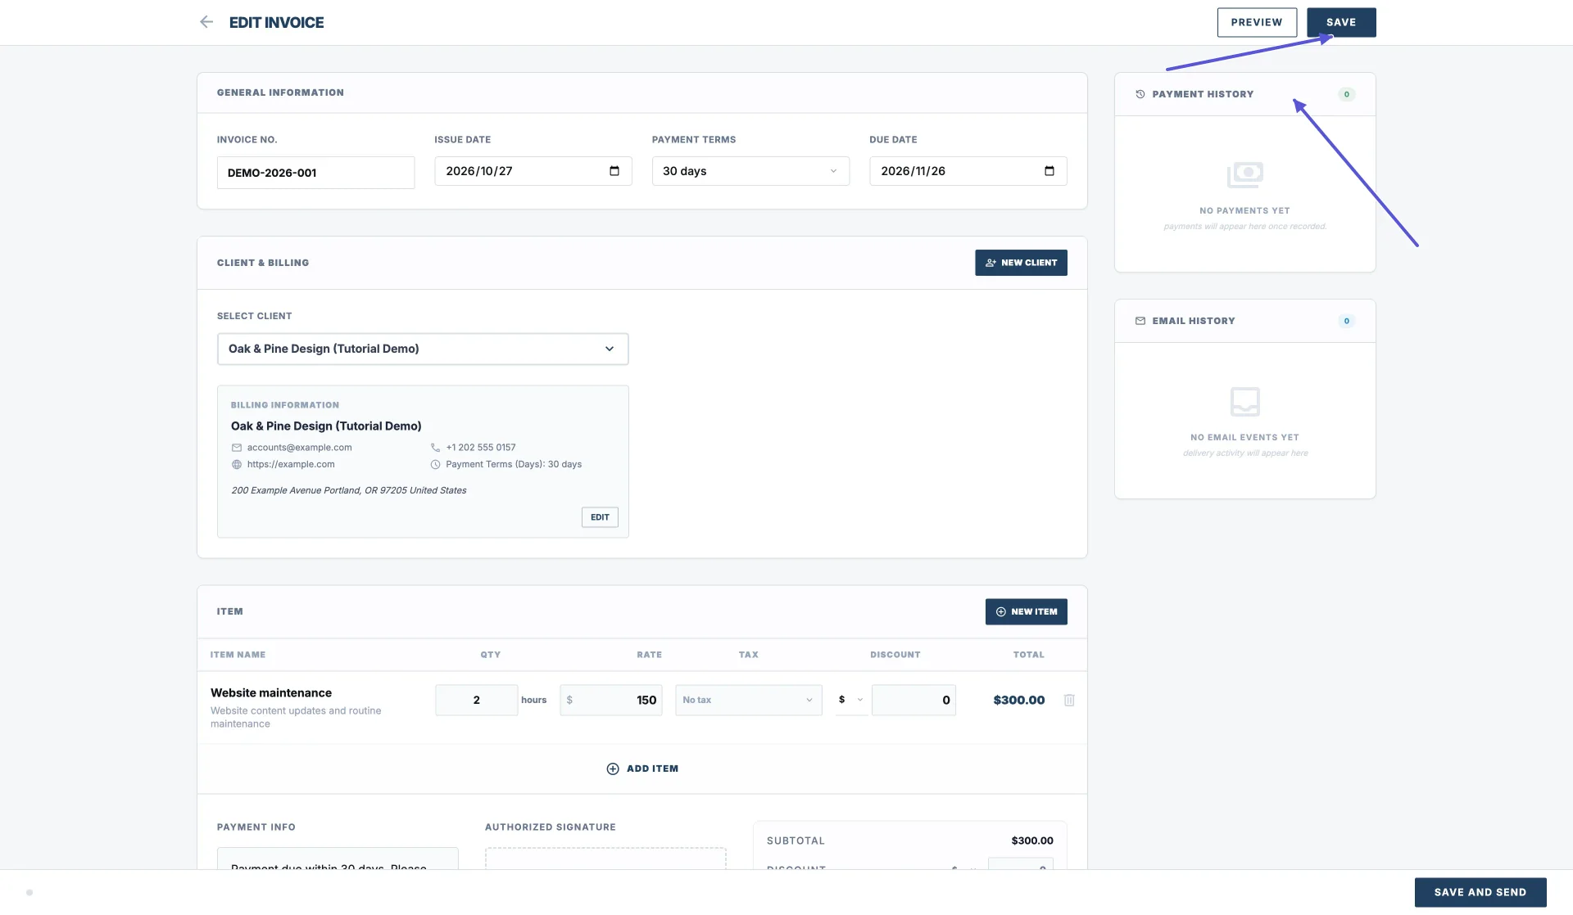The width and height of the screenshot is (1573, 915).
Task: Click the globe icon beside https://example.com
Action: coord(237,464)
